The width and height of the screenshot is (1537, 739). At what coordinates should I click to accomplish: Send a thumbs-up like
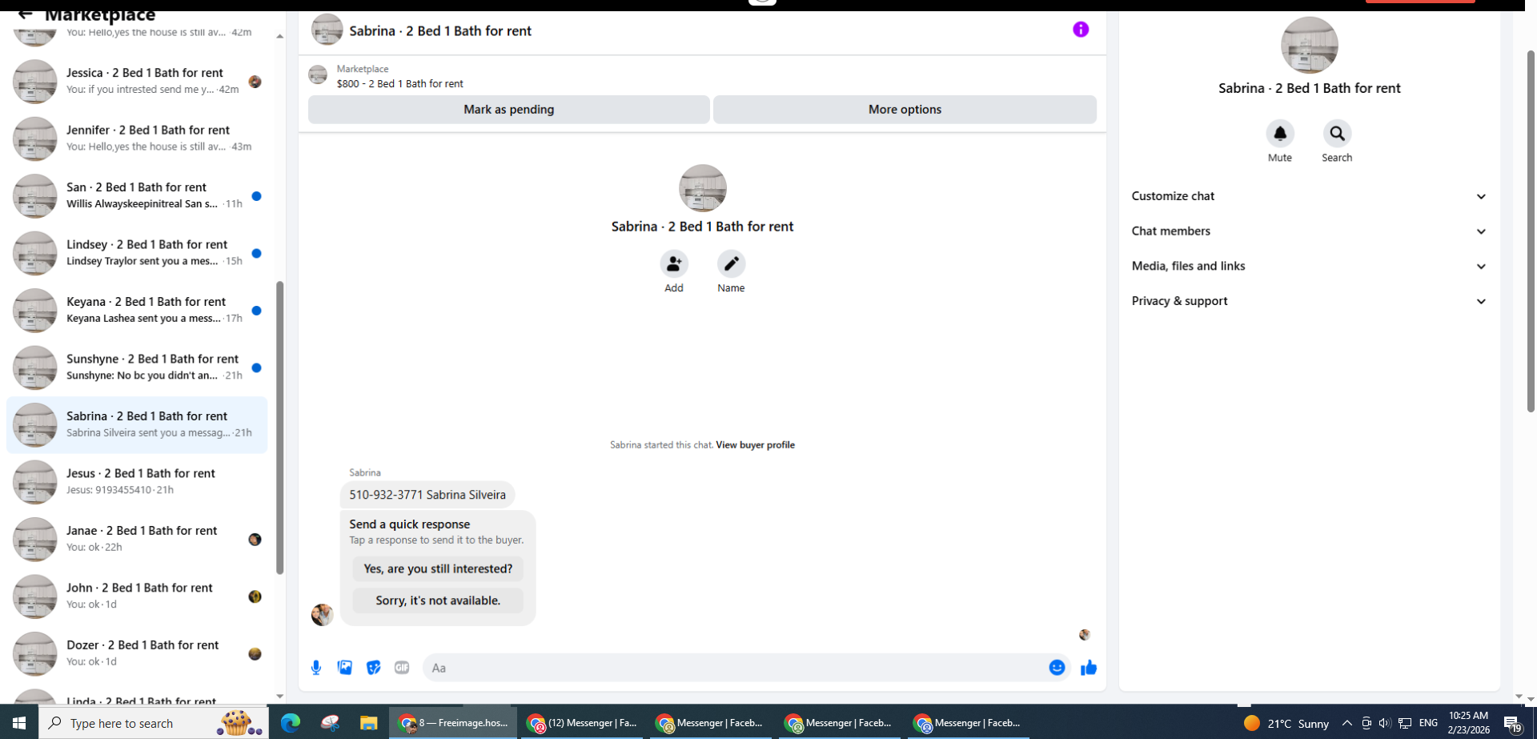(1089, 668)
